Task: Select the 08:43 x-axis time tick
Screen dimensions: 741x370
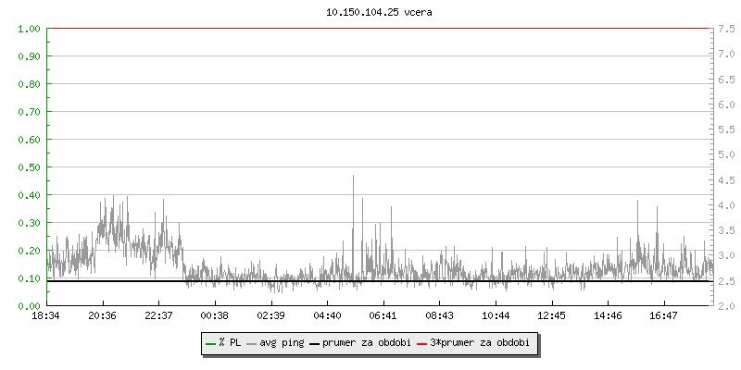Action: pos(439,315)
